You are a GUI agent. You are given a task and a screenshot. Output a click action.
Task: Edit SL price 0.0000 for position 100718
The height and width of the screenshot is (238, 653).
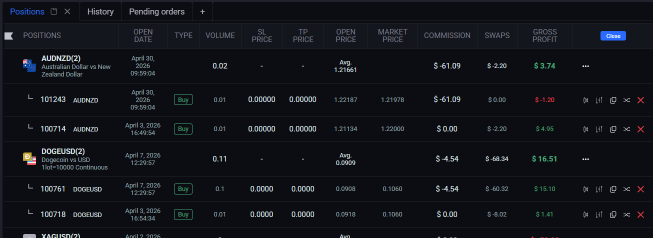262,214
